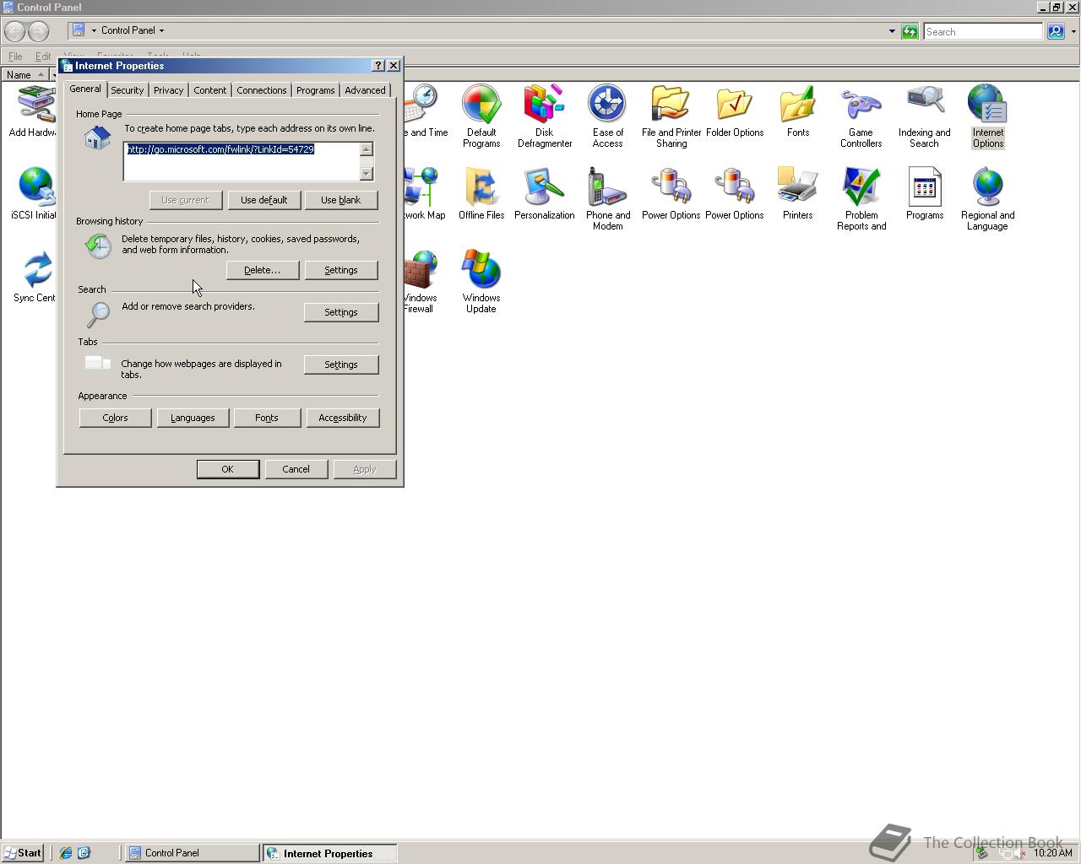Open the Edit menu
The image size is (1081, 864).
pos(43,57)
